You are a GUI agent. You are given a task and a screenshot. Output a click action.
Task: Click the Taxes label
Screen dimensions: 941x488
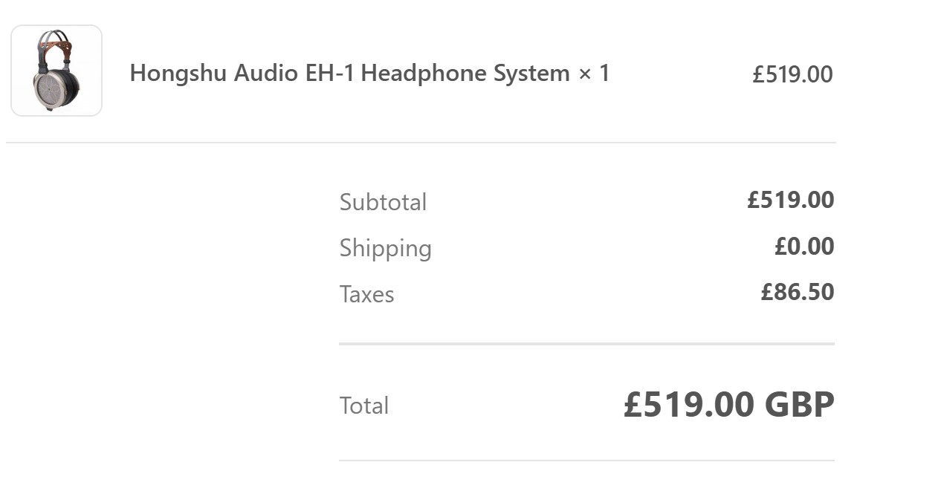[x=366, y=294]
